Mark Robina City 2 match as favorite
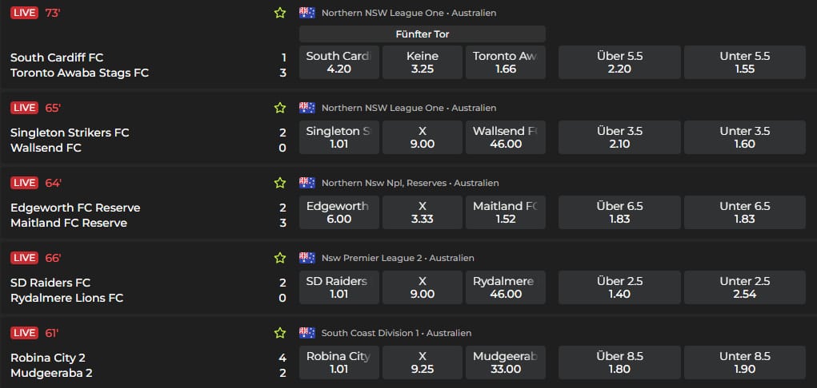The height and width of the screenshot is (388, 817). pos(280,333)
